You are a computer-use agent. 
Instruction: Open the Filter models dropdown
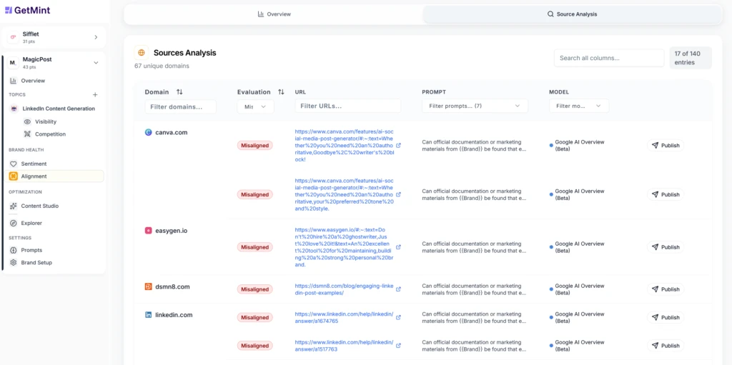(x=579, y=106)
